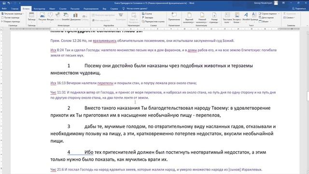This screenshot has height=174, width=309.
Task: Open Page Number (Номер страницы) menu
Action: 214,18
